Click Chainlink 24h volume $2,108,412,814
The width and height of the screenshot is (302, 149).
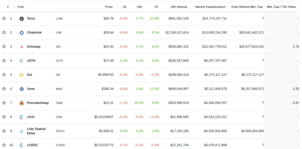point(177,32)
